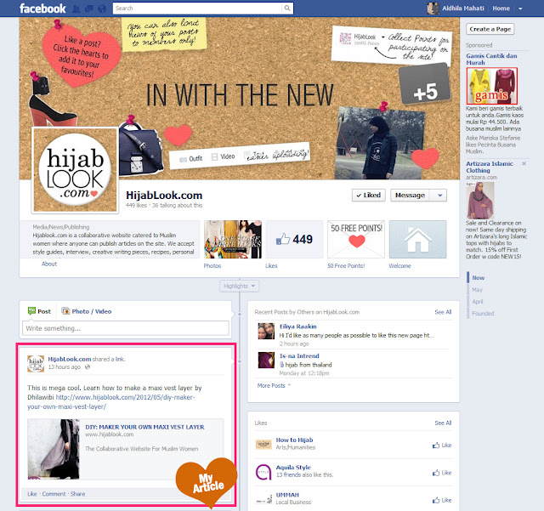Click the Facebook logo

[42, 9]
